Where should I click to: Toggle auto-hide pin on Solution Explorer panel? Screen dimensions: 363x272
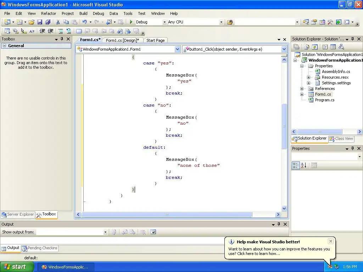tap(353, 39)
